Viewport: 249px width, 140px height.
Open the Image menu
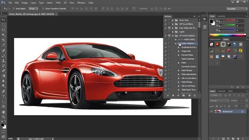[25, 3]
